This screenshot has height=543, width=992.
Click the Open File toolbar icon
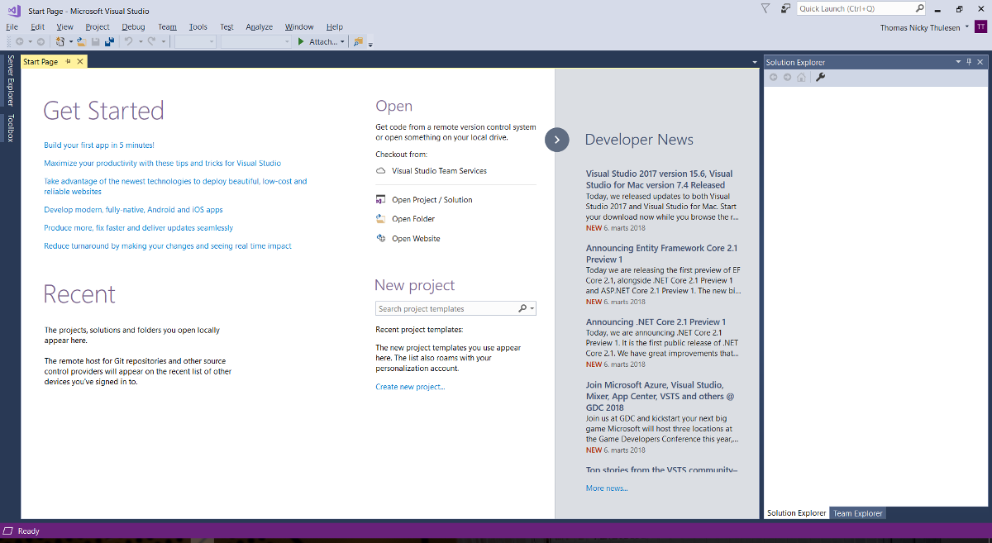pyautogui.click(x=83, y=41)
